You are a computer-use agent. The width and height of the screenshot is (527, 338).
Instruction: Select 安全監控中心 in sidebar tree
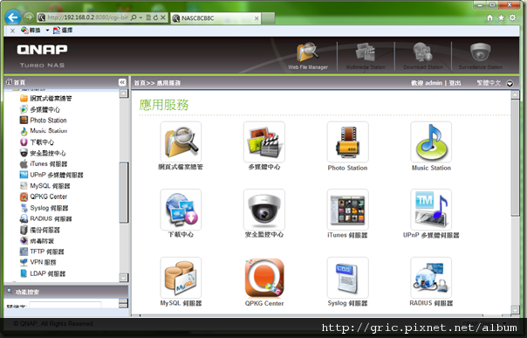coord(43,153)
